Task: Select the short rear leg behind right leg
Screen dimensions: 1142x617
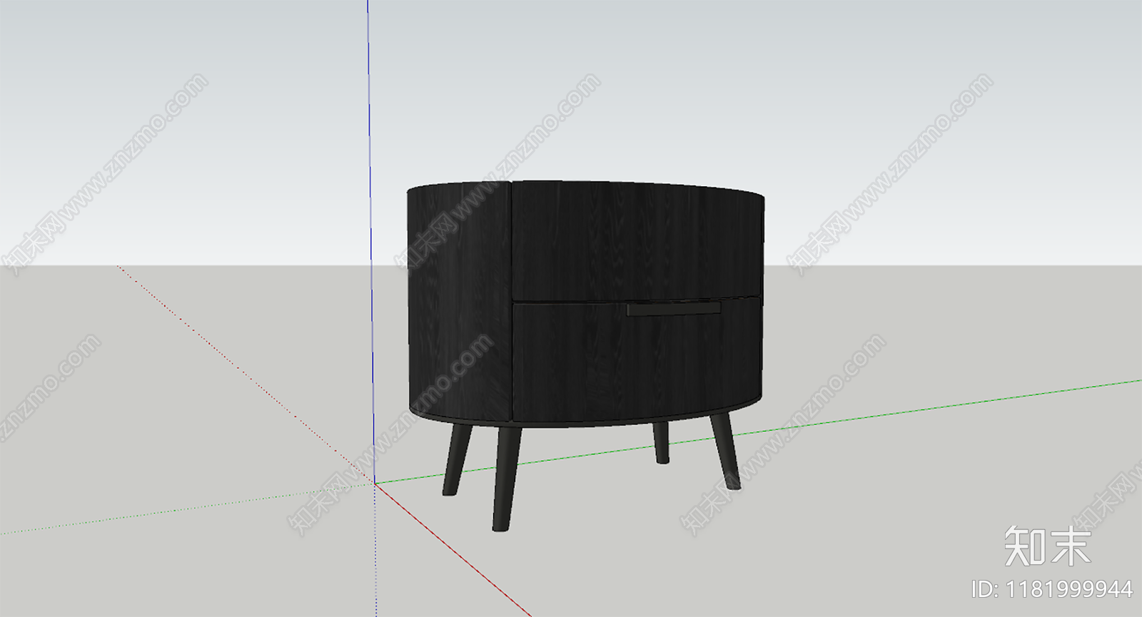Action: pyautogui.click(x=661, y=442)
